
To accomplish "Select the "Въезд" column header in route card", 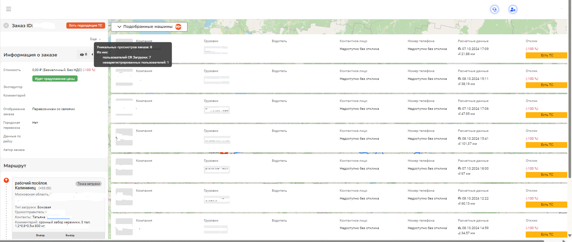I will (x=40, y=235).
